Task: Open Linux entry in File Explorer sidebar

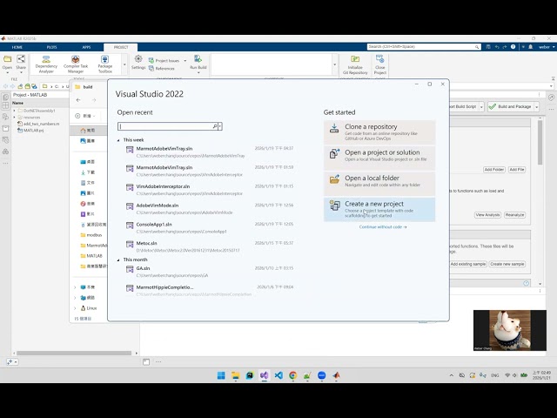Action: pos(89,308)
